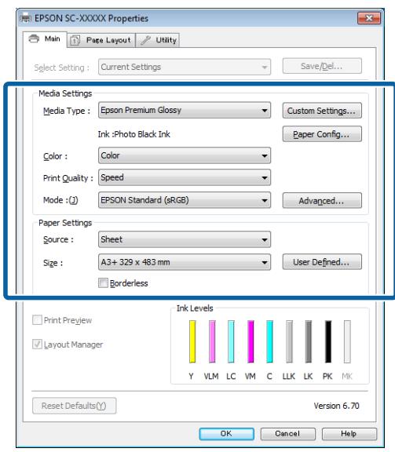Viewport: 395px width, 452px height.
Task: Open the Media Type dropdown
Action: click(x=185, y=110)
